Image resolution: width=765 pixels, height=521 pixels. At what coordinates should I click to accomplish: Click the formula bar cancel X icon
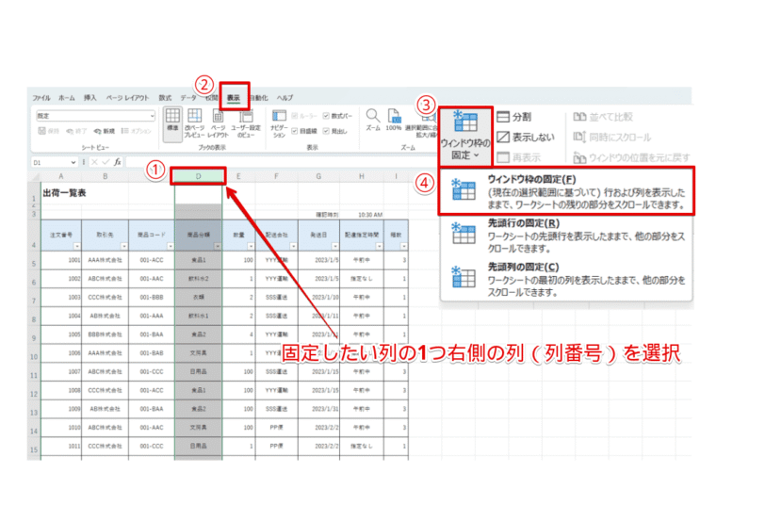(94, 162)
